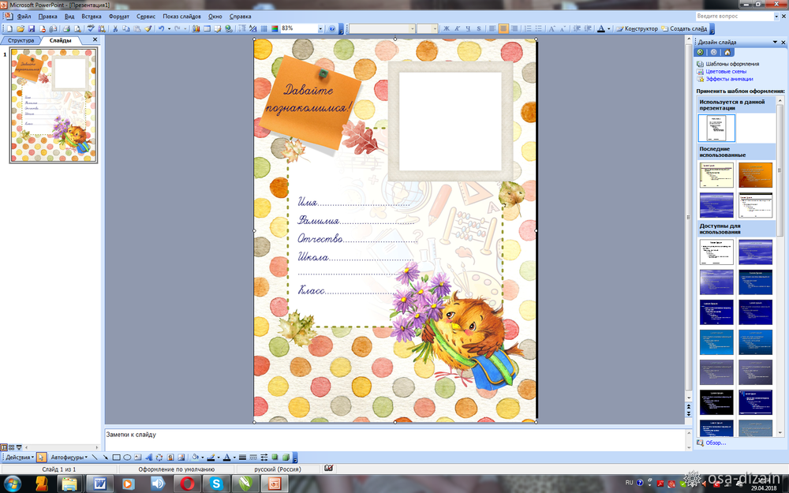Screen dimensions: 789x493
Task: Click fill color bucket in drawing toolbar
Action: (x=195, y=458)
